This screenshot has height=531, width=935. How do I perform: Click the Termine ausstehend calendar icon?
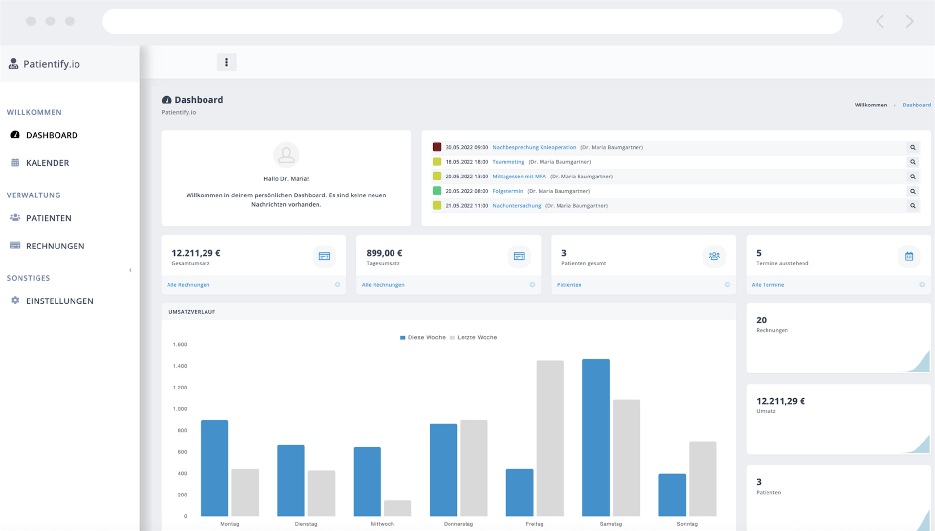[909, 256]
